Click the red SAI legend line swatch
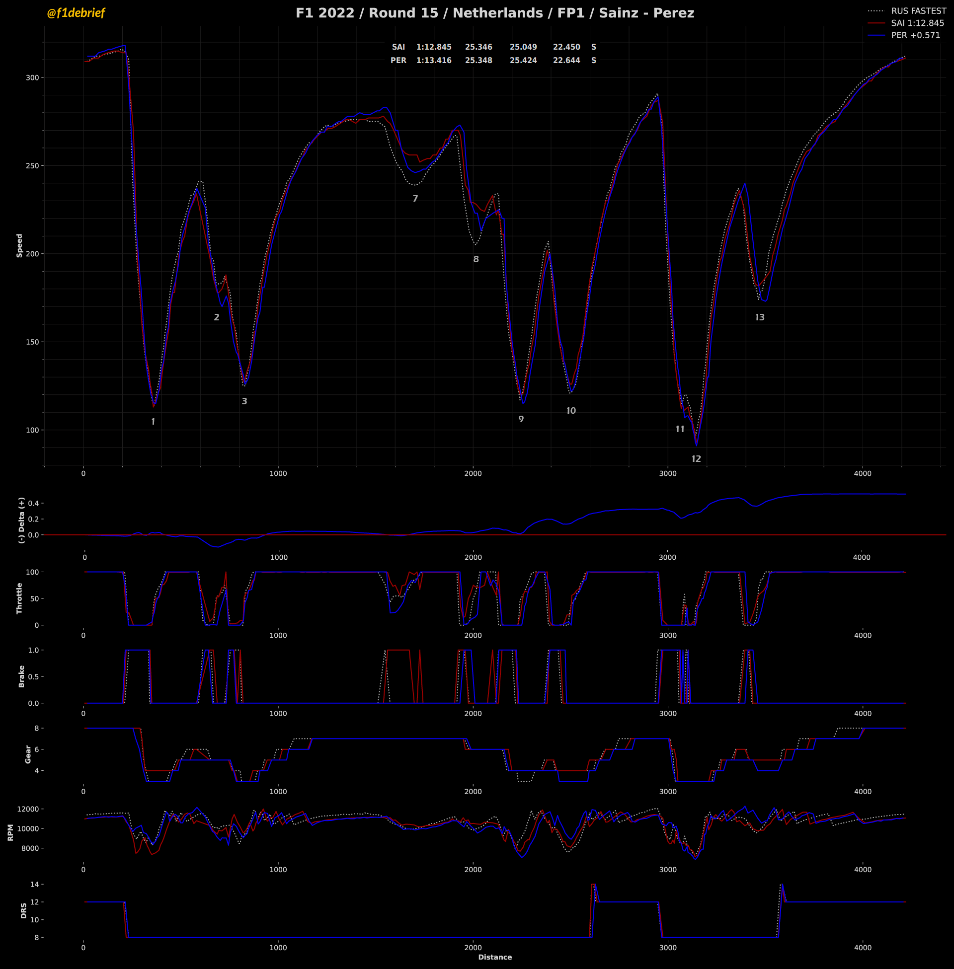Image resolution: width=954 pixels, height=969 pixels. (x=876, y=23)
